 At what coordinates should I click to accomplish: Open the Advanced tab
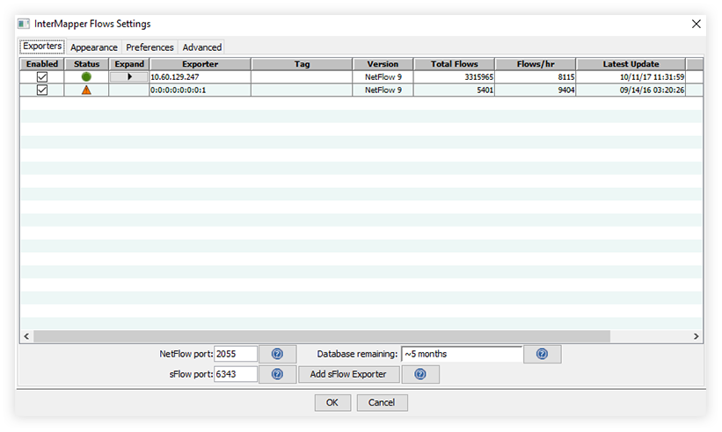[201, 47]
